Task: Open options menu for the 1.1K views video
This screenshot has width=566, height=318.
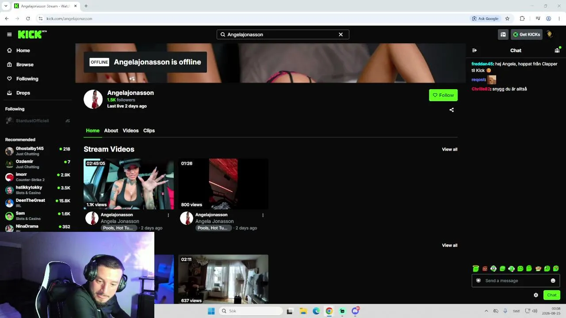Action: tap(168, 215)
